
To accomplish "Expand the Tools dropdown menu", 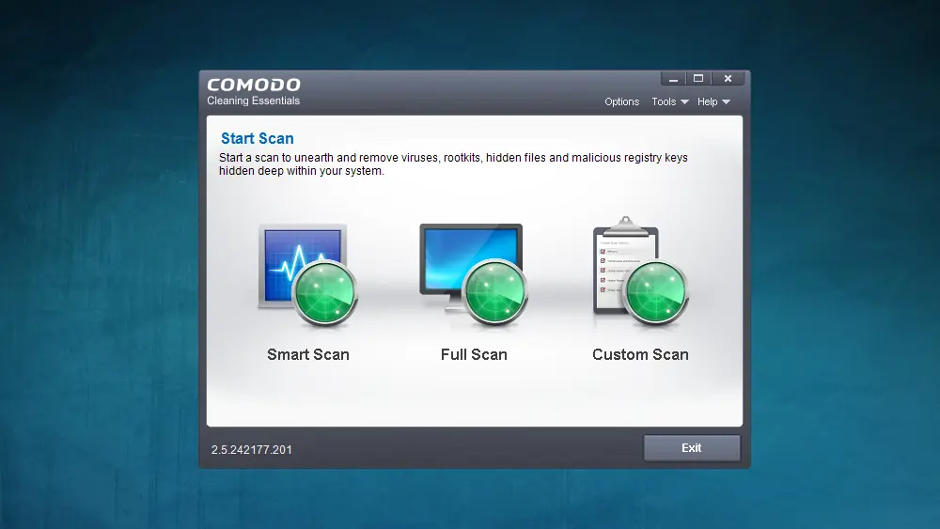I will [x=669, y=101].
